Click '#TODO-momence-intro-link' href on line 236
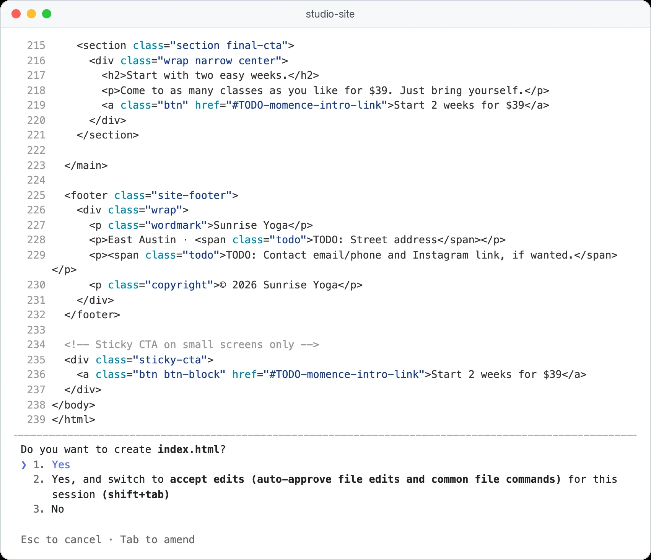The width and height of the screenshot is (651, 560). [344, 374]
